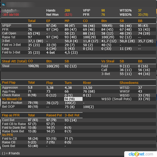The width and height of the screenshot is (157, 157).
Task: Click the Flop as PFR section header
Action: coord(11,115)
